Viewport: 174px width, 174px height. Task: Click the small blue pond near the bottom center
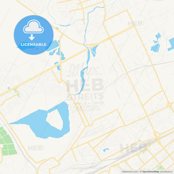(106, 150)
